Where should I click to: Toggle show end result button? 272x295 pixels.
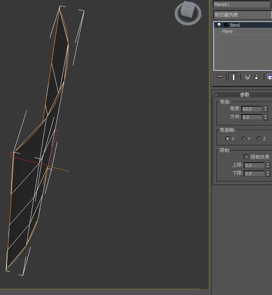[233, 77]
